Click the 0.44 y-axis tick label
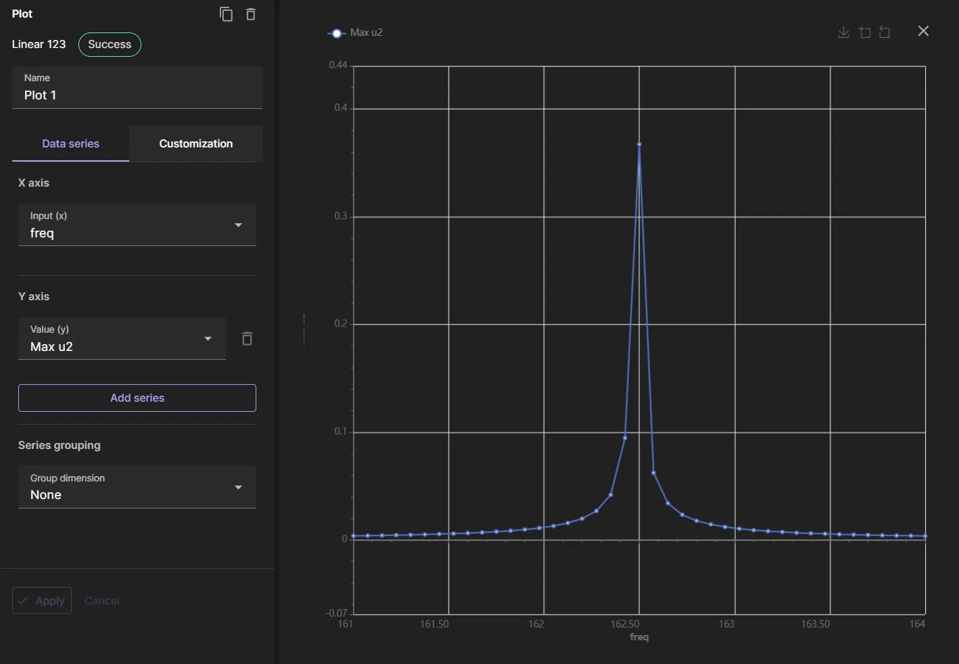Viewport: 959px width, 664px height. coord(338,65)
